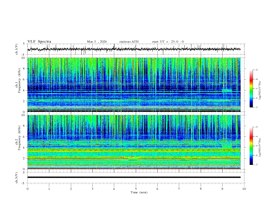Click the "station=ATH" header label

pos(129,42)
